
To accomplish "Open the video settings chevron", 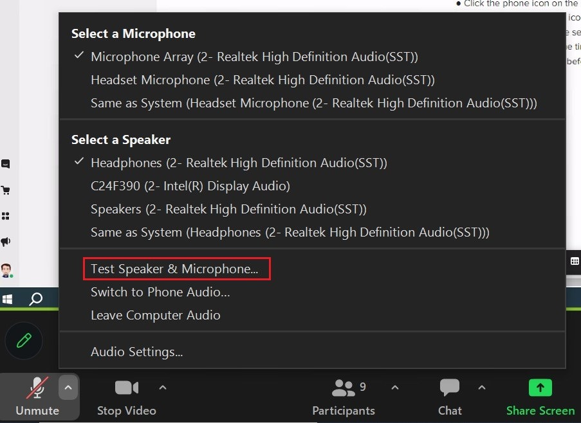I will (x=163, y=387).
